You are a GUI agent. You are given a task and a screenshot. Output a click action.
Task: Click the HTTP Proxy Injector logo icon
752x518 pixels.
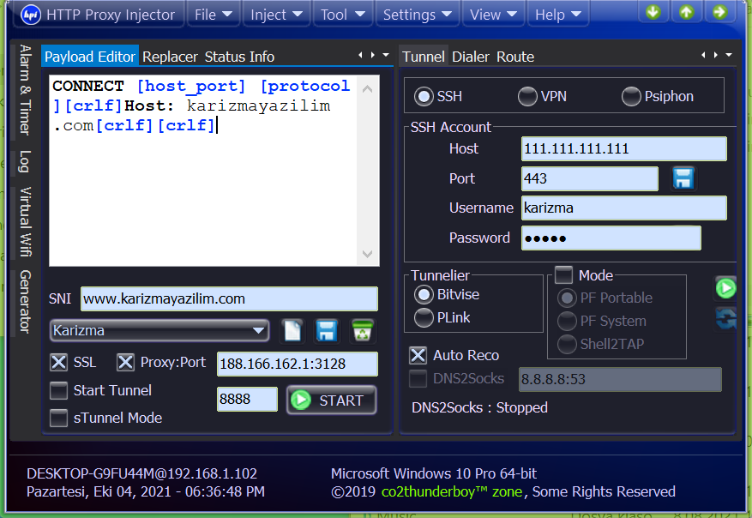coord(31,15)
